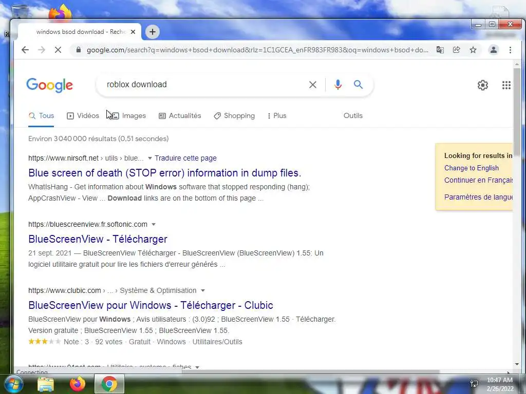Image resolution: width=526 pixels, height=394 pixels.
Task: Run search with magnifier icon
Action: coord(358,85)
